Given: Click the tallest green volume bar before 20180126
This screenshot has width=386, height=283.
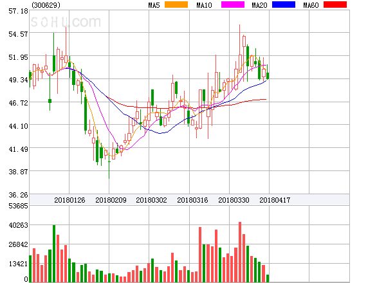Looking at the screenshot, I should (x=54, y=253).
